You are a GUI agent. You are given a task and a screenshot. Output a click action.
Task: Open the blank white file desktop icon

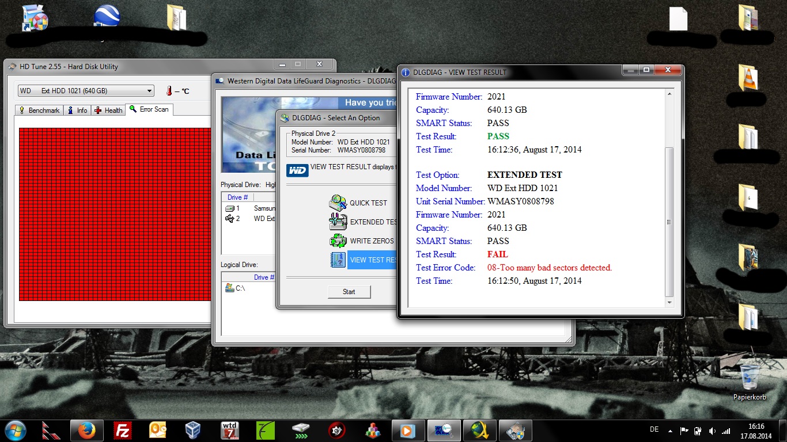click(678, 18)
